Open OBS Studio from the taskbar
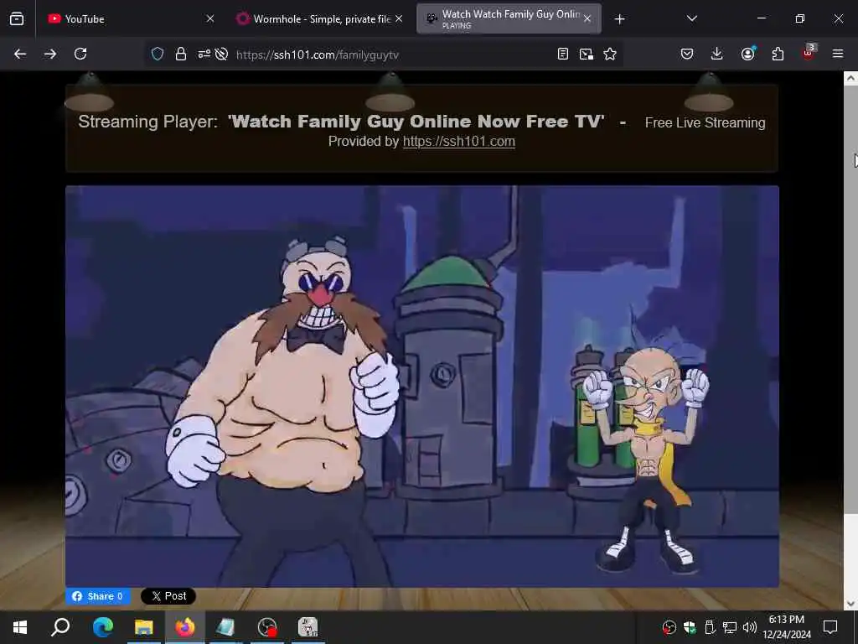Screen dimensions: 858x644 pyautogui.click(x=267, y=627)
